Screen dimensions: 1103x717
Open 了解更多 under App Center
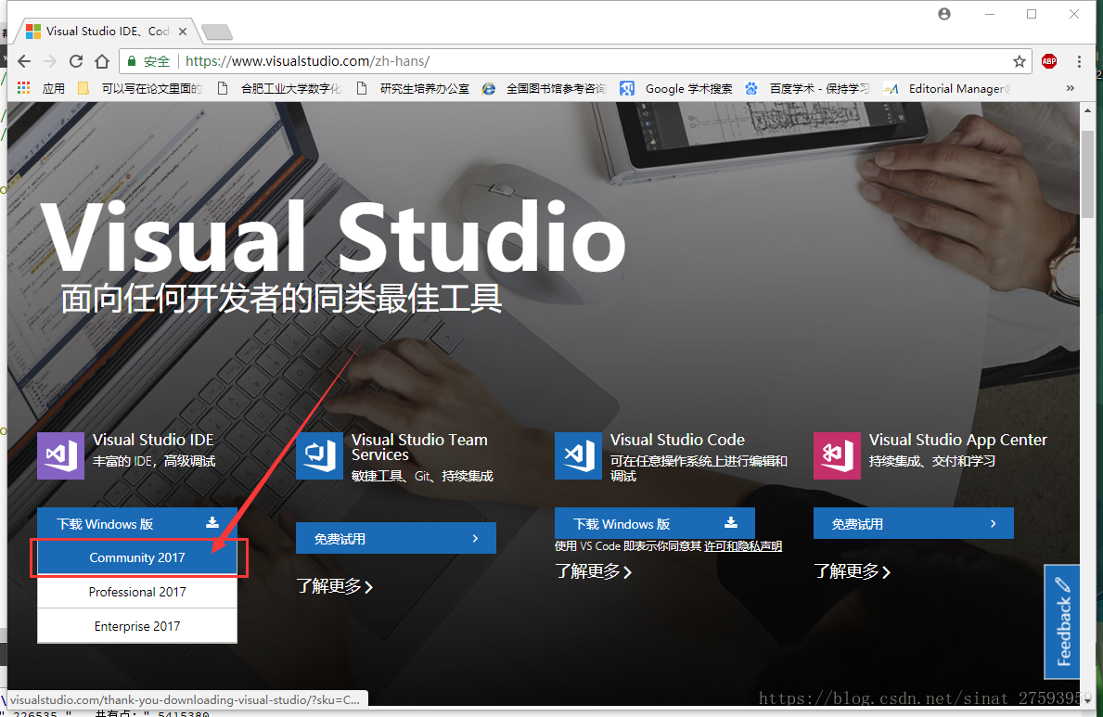coord(852,571)
